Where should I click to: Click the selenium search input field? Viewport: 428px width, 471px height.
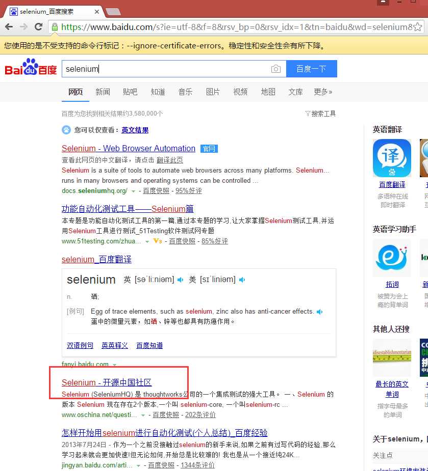[174, 69]
